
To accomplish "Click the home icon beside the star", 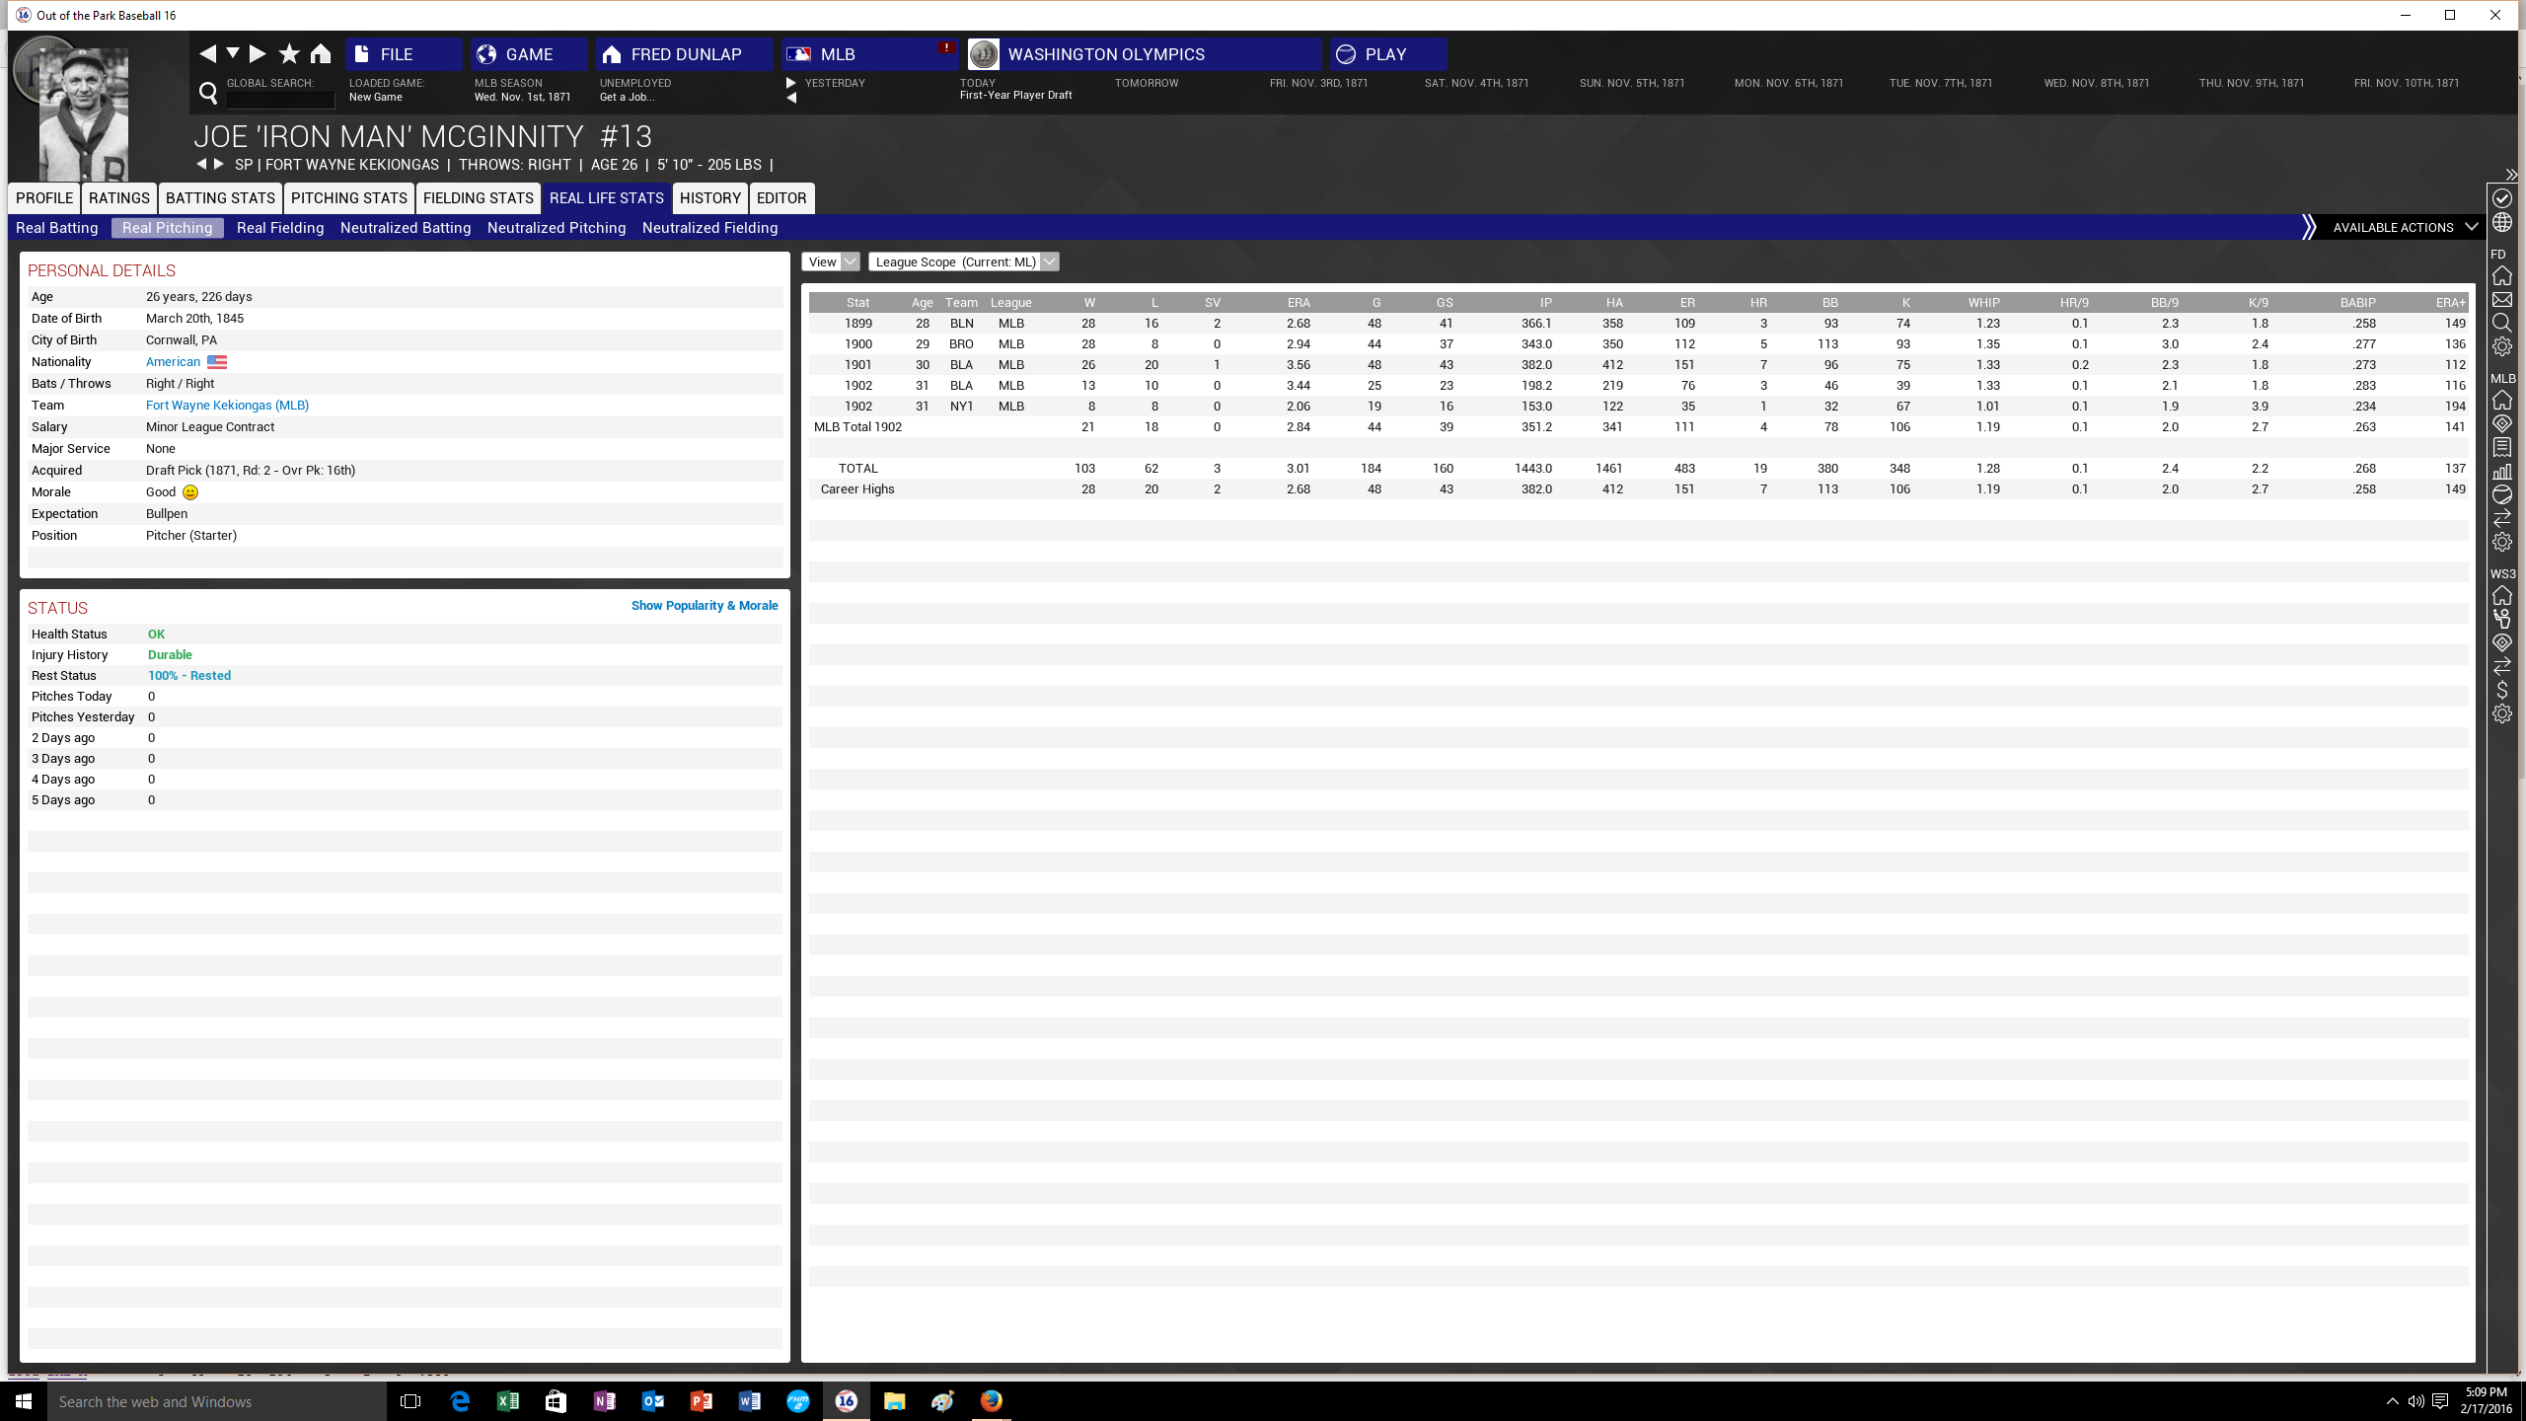I will pos(321,54).
